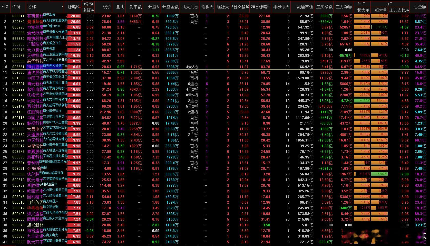Click stock code 000890
430x246 pixels.
pyautogui.click(x=18, y=174)
